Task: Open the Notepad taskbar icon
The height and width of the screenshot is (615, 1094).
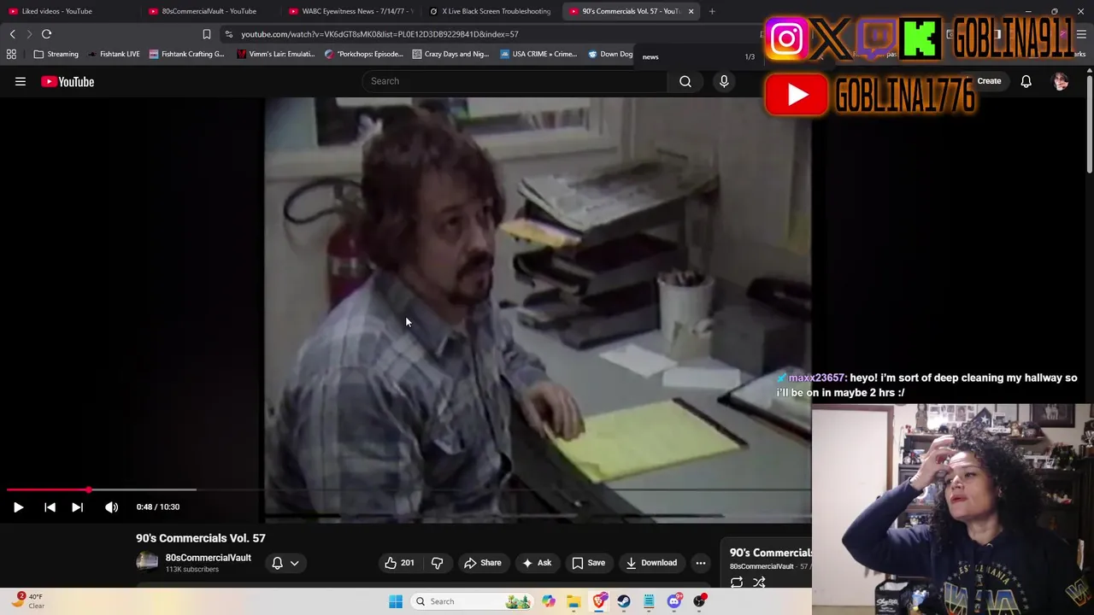Action: (649, 601)
